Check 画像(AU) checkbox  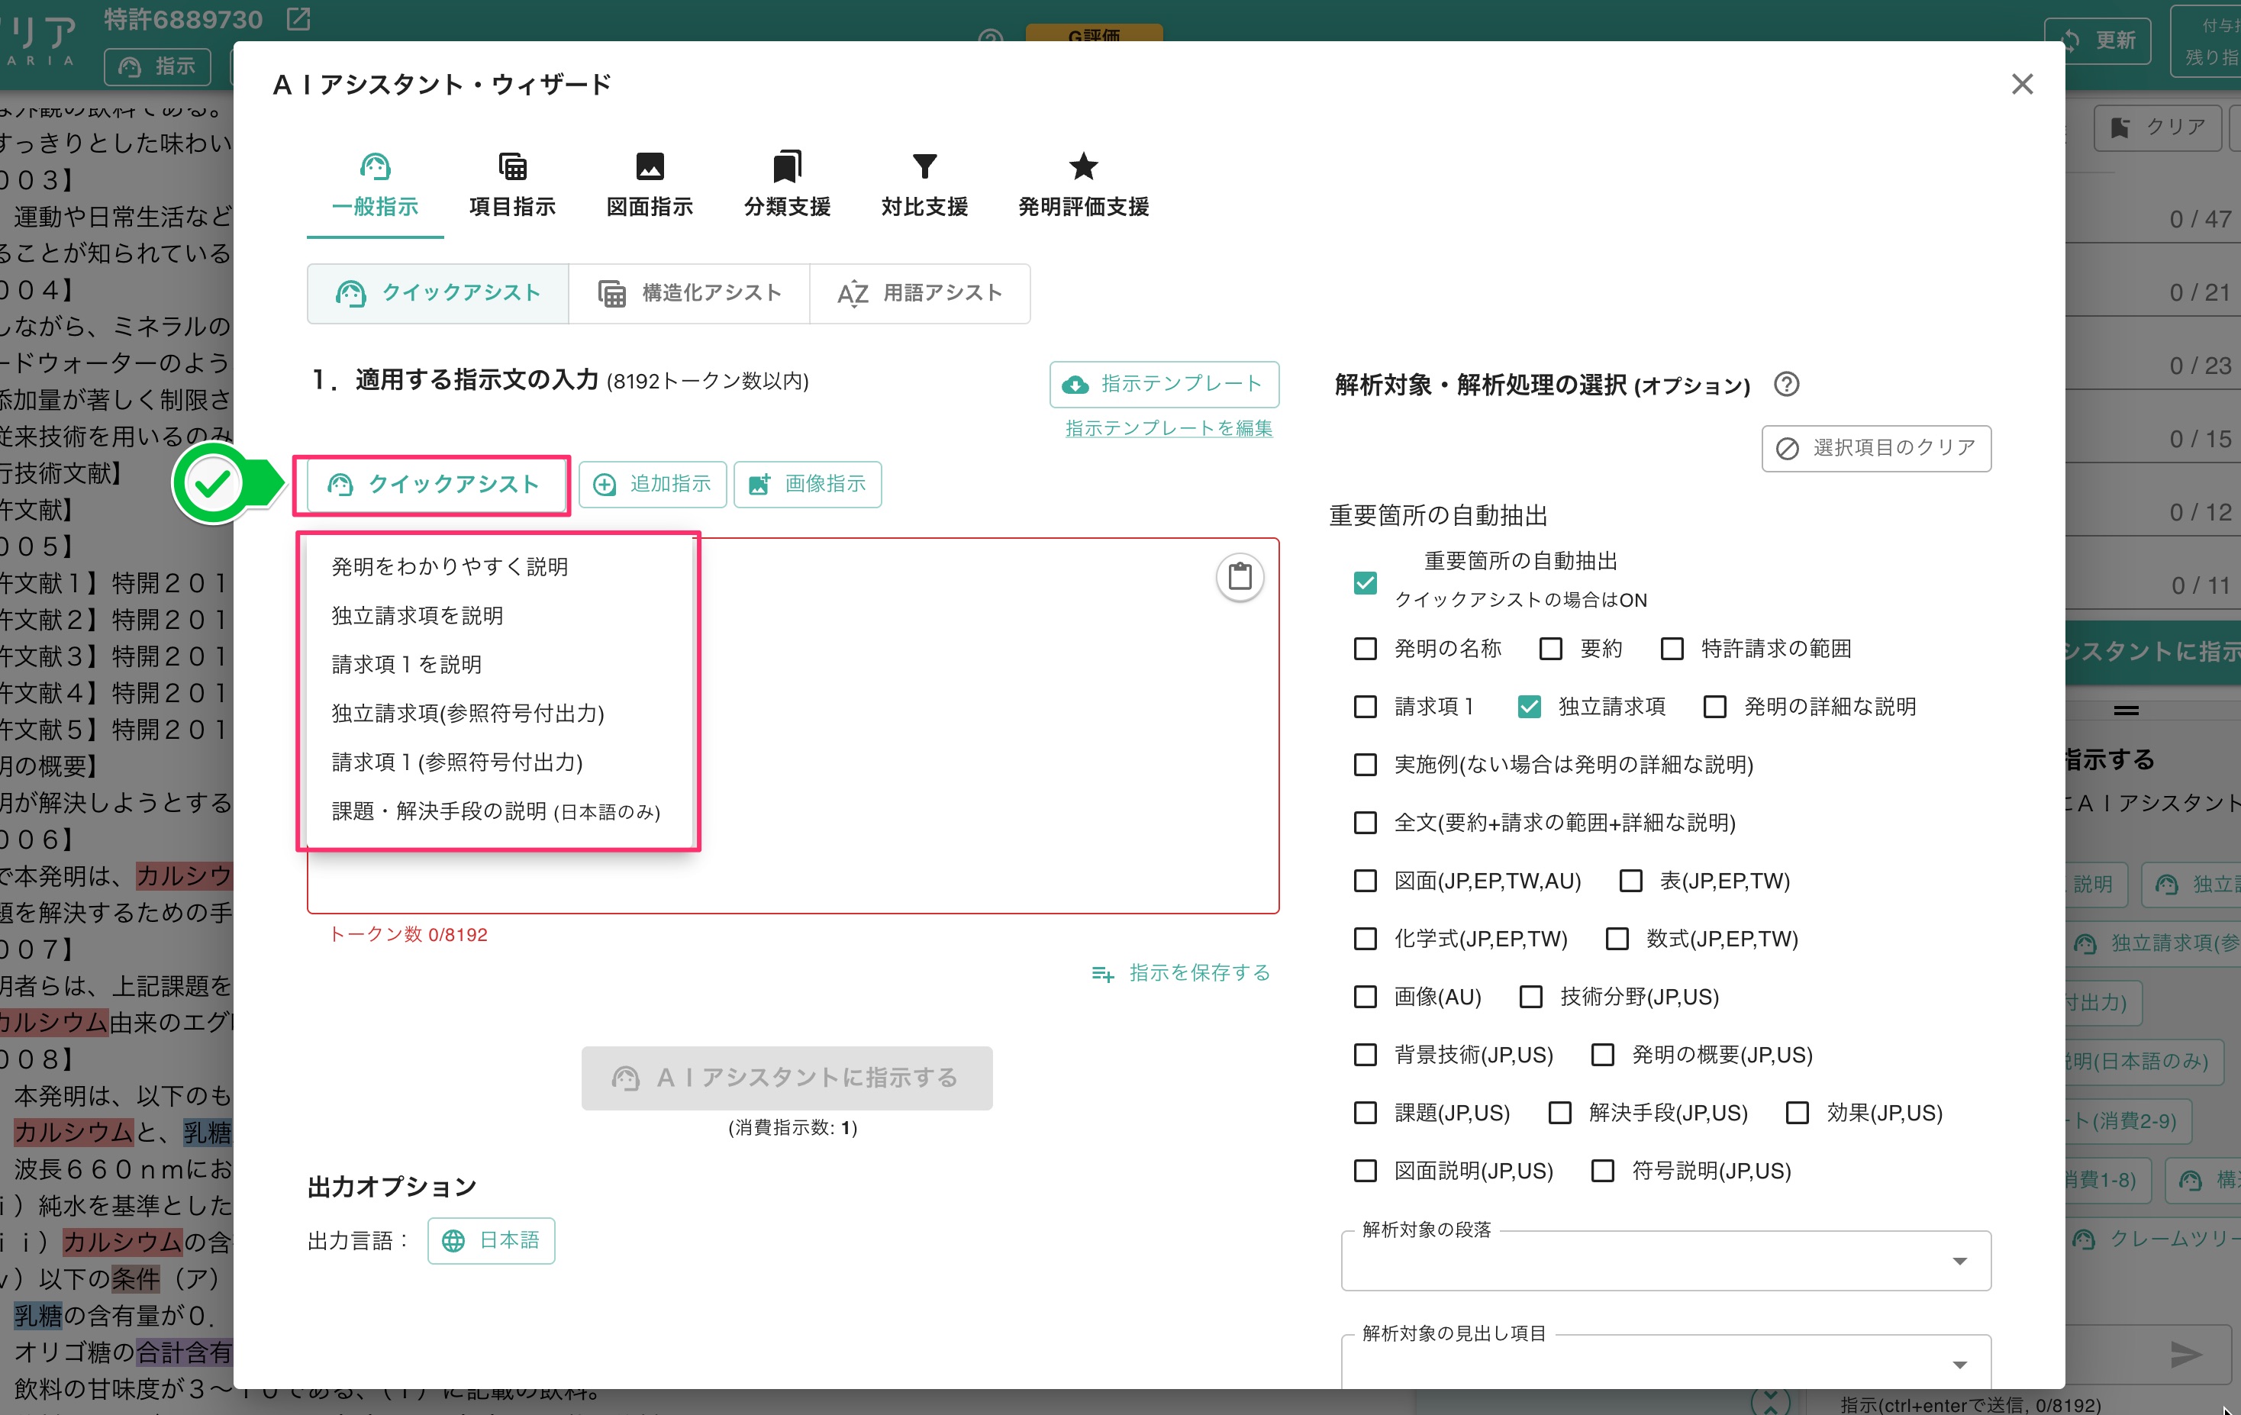(x=1366, y=998)
